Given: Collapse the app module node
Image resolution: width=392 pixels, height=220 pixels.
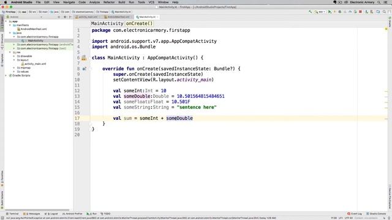Looking at the screenshot, I should 6,21.
